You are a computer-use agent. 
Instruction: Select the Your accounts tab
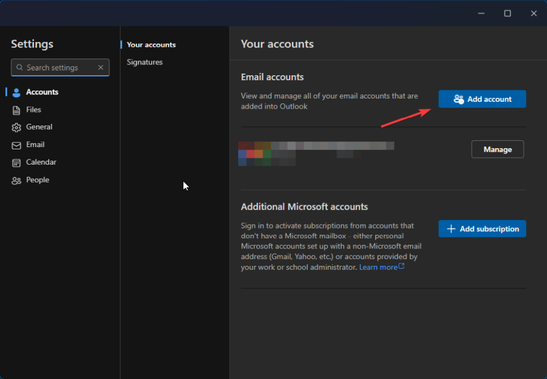pyautogui.click(x=151, y=45)
